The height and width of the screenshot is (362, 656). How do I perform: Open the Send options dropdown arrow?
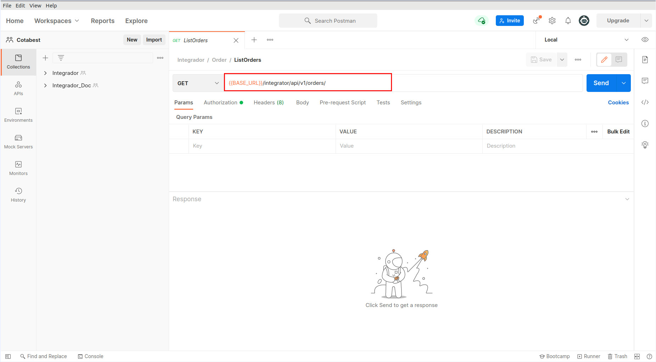(x=624, y=83)
